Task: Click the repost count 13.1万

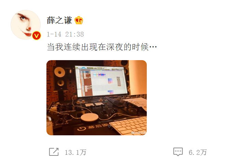Action: point(75,152)
